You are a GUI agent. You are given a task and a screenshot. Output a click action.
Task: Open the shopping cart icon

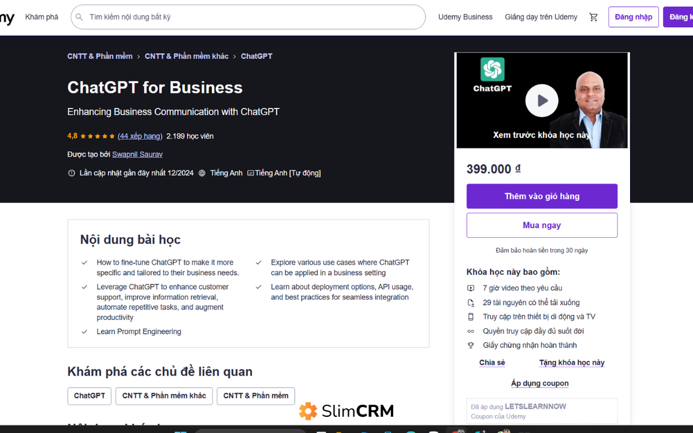click(x=593, y=17)
